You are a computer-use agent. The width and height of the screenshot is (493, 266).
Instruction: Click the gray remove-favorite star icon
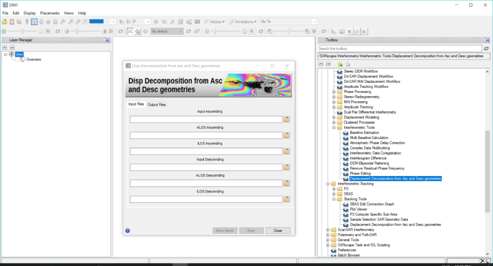(348, 64)
